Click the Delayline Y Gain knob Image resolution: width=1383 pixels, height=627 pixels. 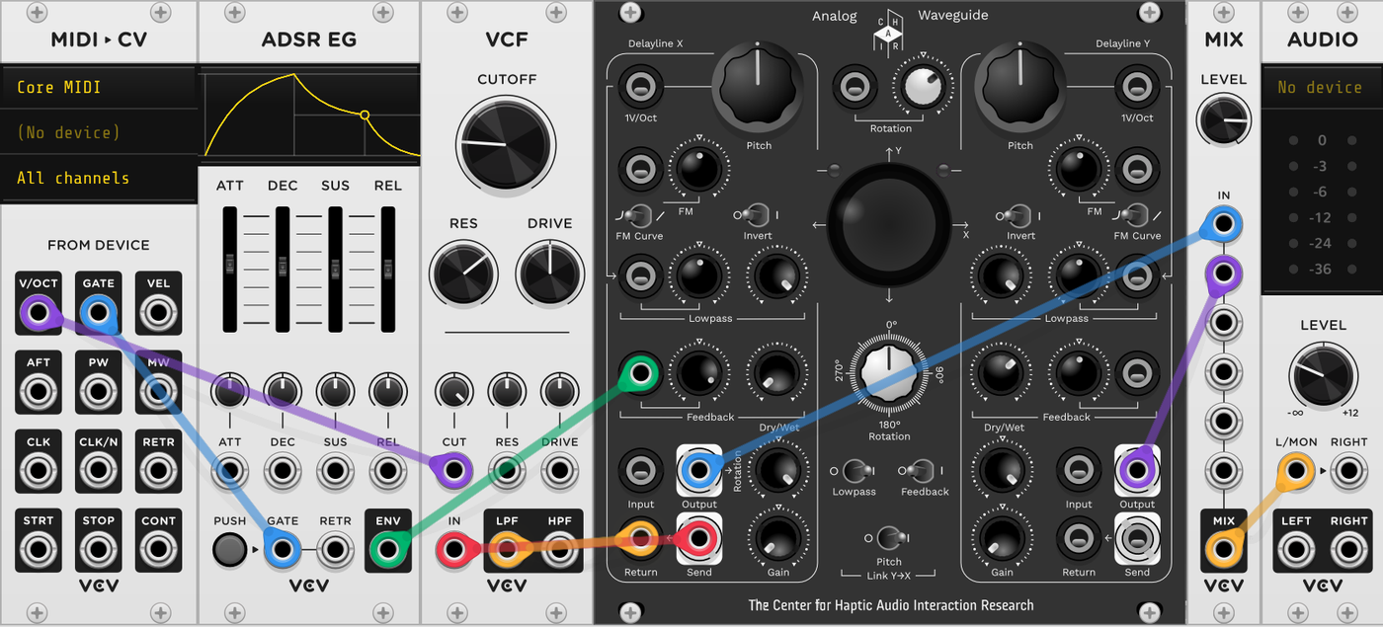coord(1000,539)
